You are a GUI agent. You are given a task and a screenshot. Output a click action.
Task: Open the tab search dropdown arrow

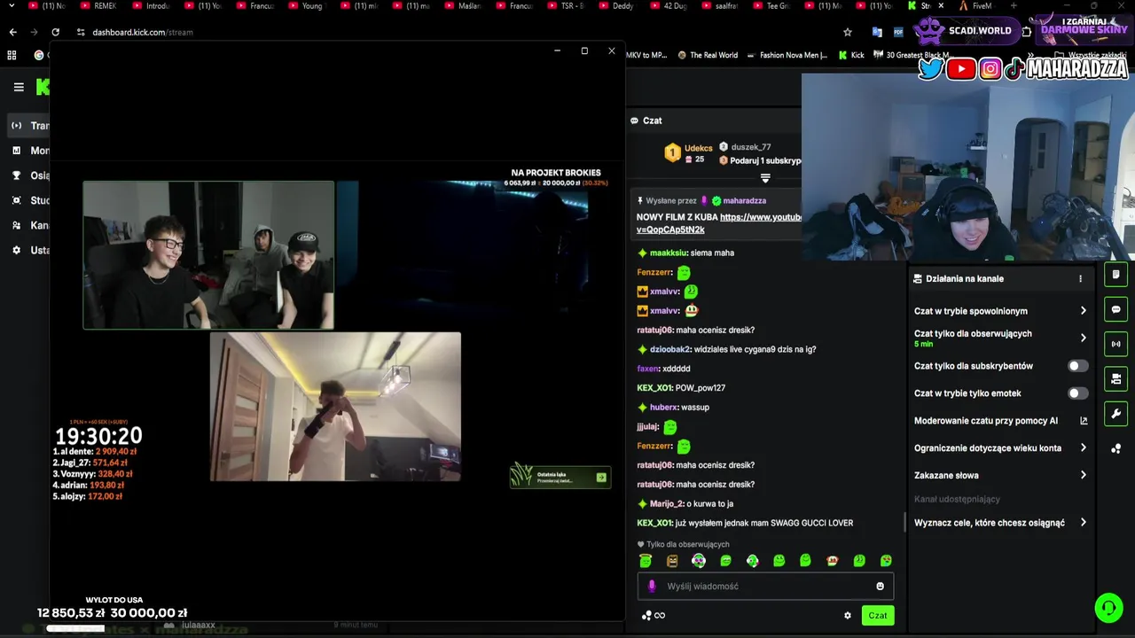coord(12,6)
